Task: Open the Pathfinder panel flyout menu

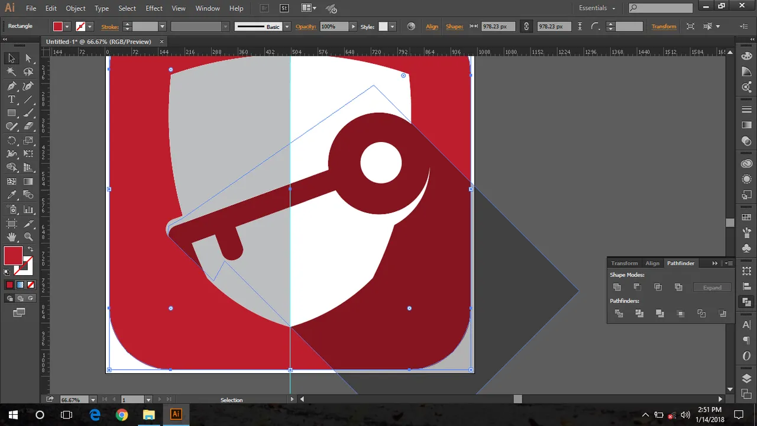Action: [x=729, y=263]
